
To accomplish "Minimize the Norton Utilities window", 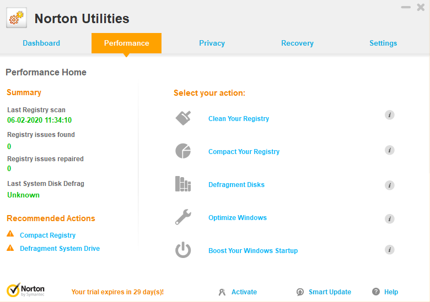I will 406,7.
